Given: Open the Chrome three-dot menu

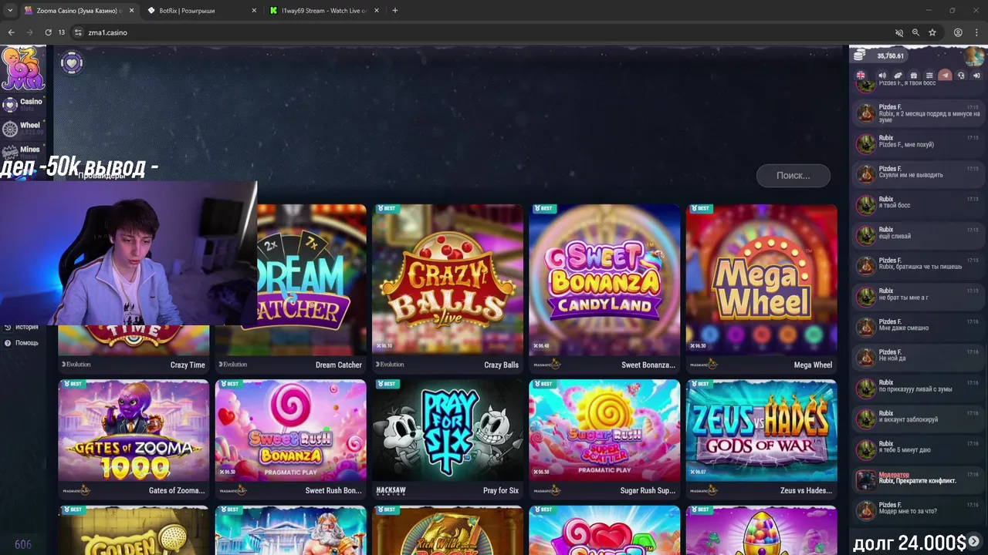Looking at the screenshot, I should pyautogui.click(x=976, y=32).
